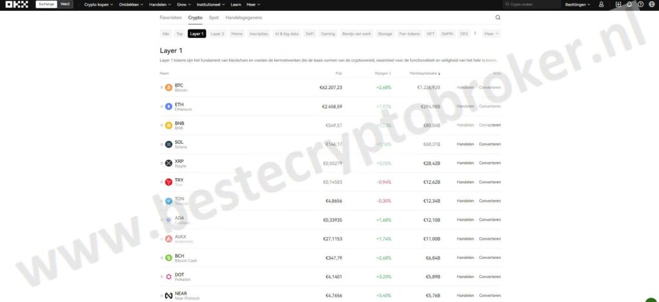
Task: Toggle favorite star for ETH
Action: click(162, 107)
